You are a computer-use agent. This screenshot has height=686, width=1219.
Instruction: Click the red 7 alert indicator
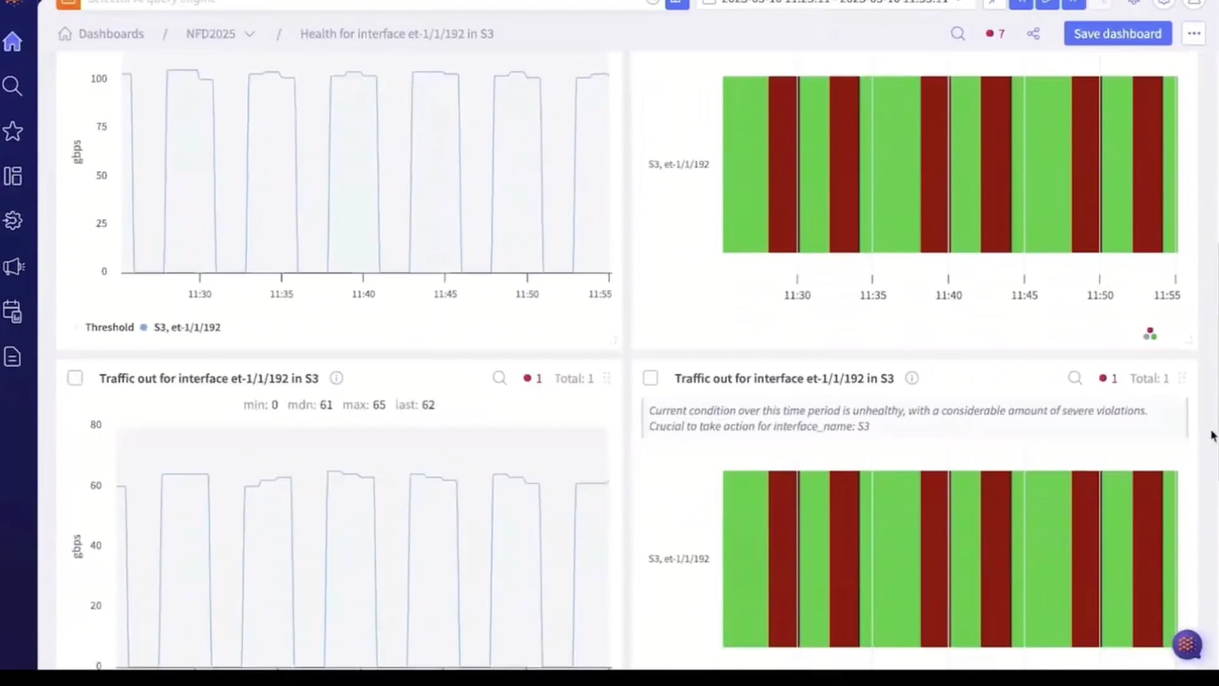click(x=995, y=34)
